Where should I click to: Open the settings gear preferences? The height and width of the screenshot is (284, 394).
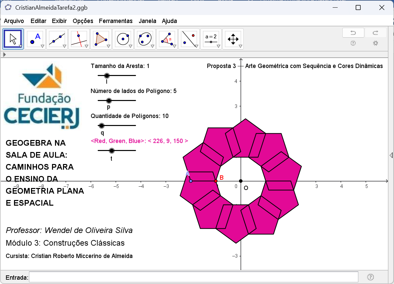375,43
